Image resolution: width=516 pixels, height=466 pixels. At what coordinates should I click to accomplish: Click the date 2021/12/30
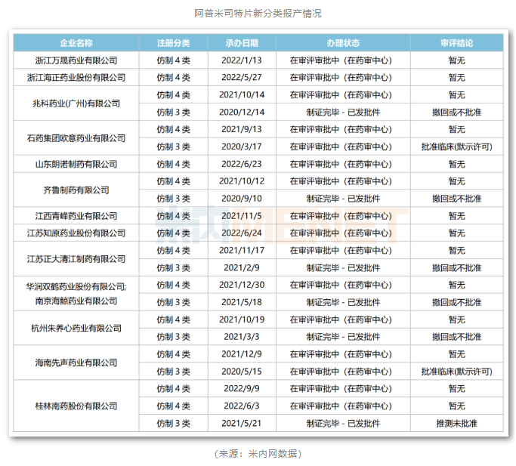pos(242,285)
